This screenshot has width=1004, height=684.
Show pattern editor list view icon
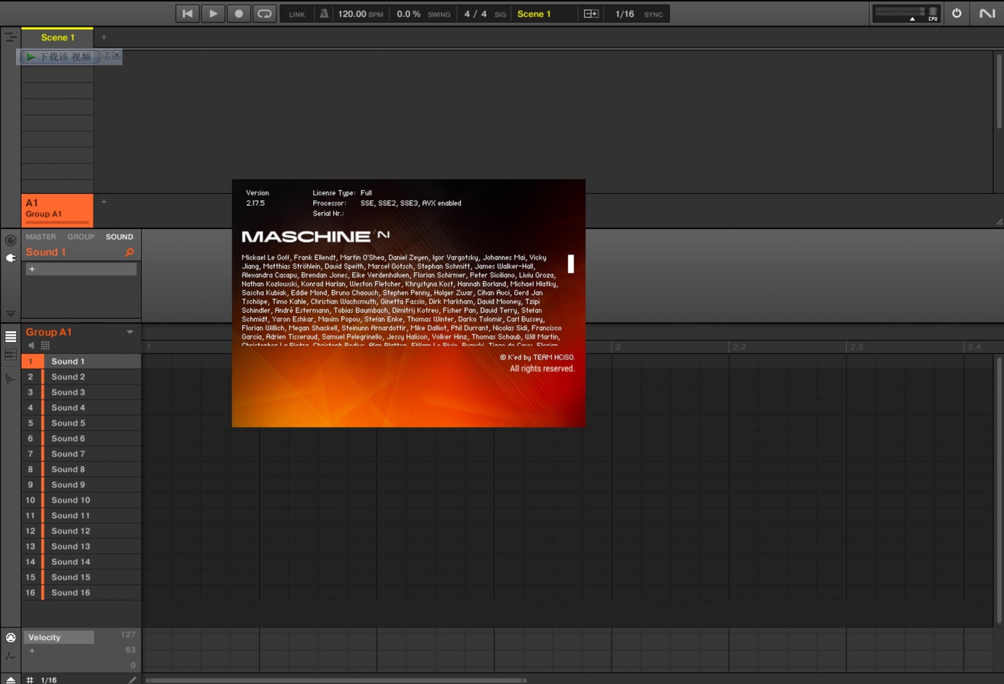[10, 336]
